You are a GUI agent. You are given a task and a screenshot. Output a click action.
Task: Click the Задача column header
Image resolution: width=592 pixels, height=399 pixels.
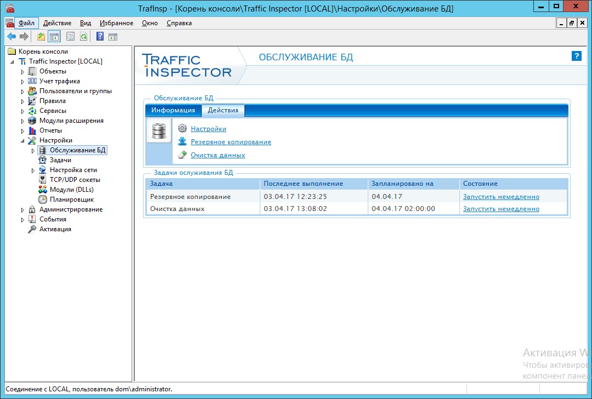(203, 184)
